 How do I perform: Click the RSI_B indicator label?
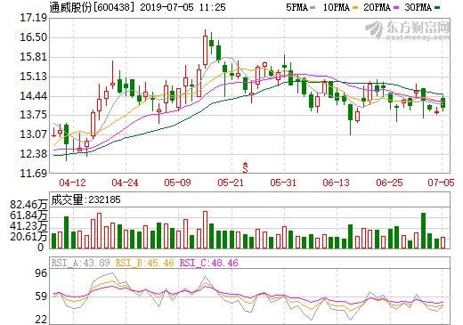coord(144,263)
